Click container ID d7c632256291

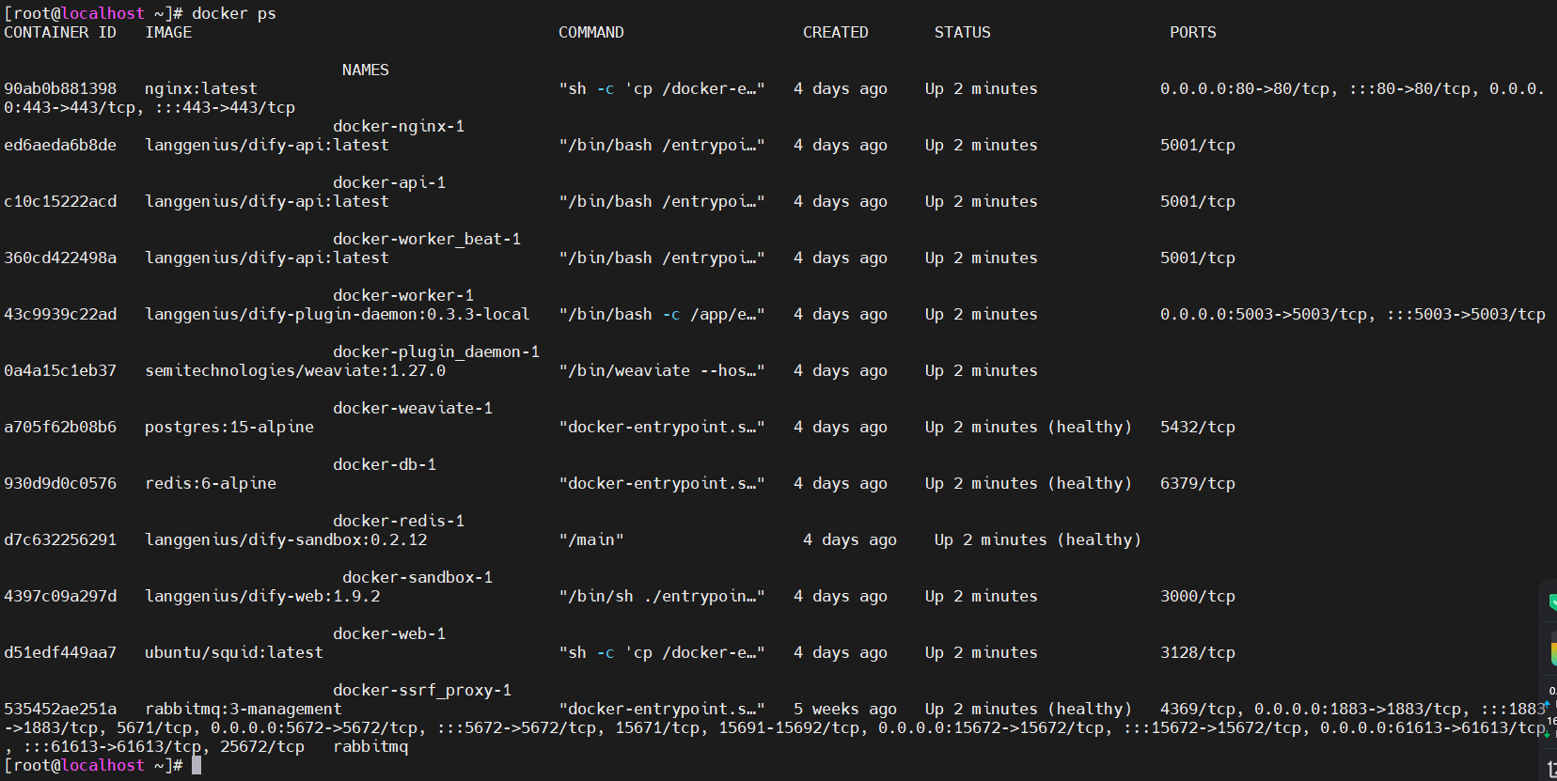tap(60, 539)
